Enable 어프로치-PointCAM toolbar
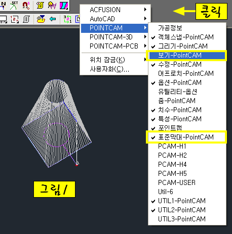 pyautogui.click(x=187, y=73)
